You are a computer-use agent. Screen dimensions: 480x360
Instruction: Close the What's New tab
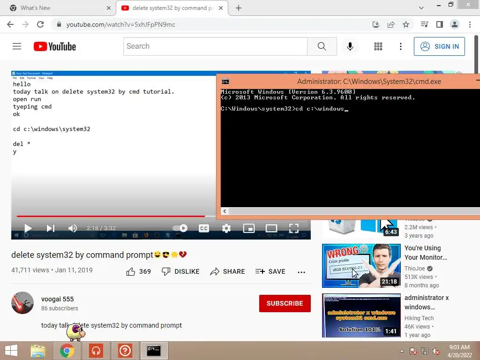point(108,8)
